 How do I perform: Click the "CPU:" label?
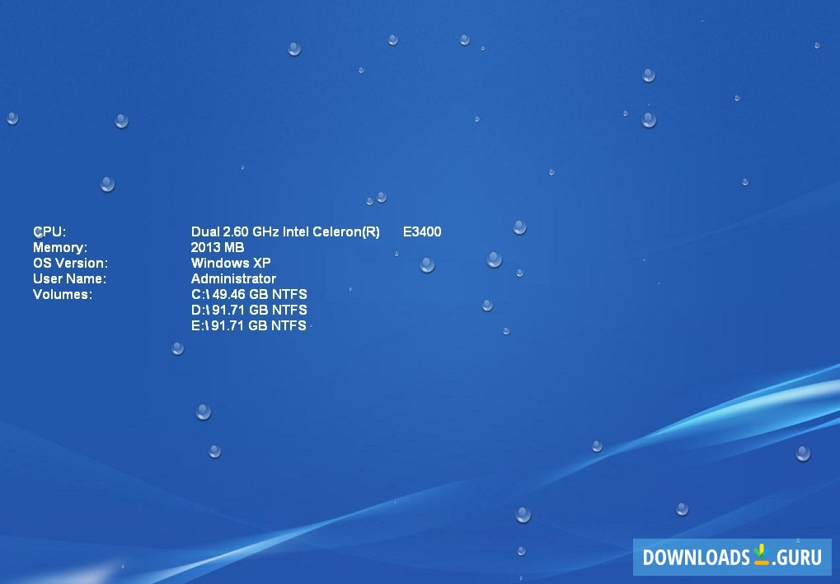(x=49, y=231)
